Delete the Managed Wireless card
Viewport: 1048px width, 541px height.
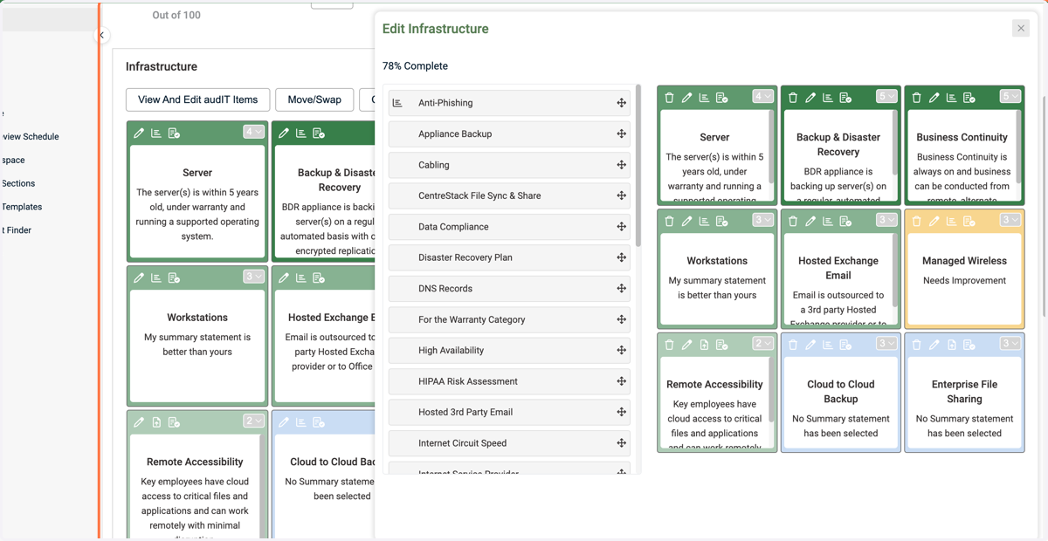916,222
